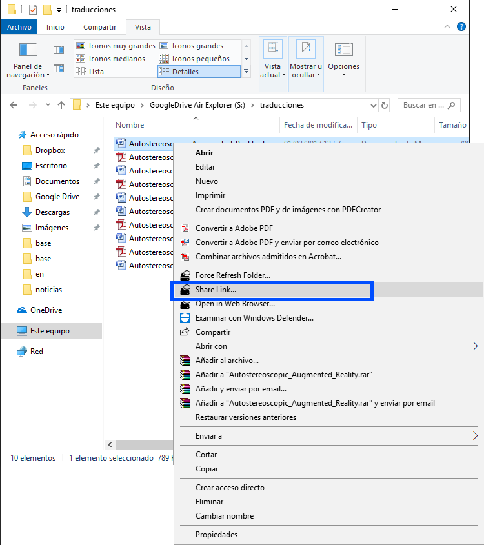Choose Propiedades from the context menu
Screen dimensions: 484x545
tap(216, 535)
